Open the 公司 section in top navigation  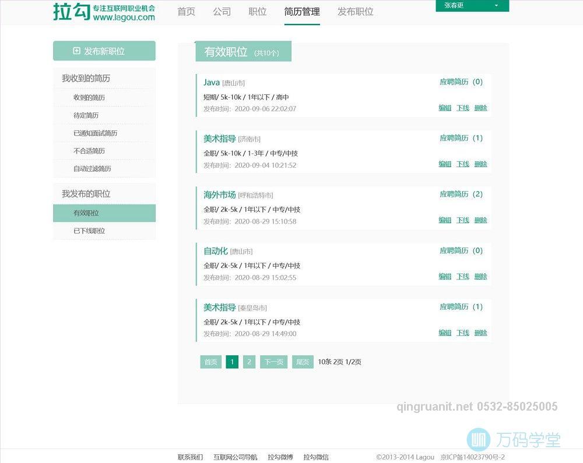tap(222, 12)
